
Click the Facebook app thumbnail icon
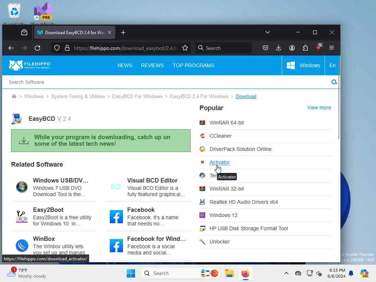click(x=116, y=217)
